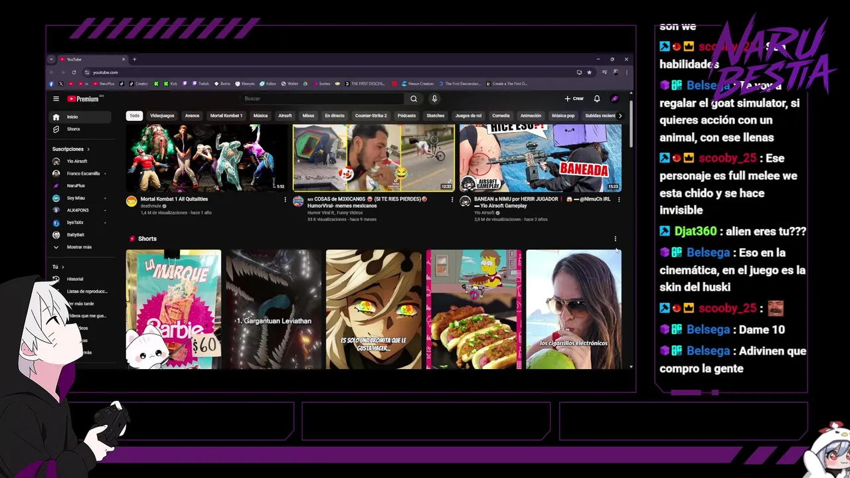Open YouTube notifications bell
Screen dimensions: 850x478
597,99
